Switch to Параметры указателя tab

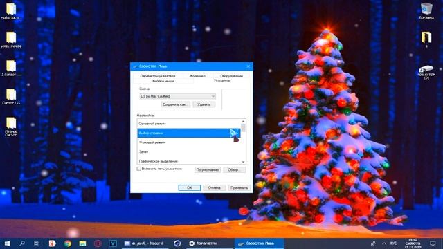coord(157,76)
